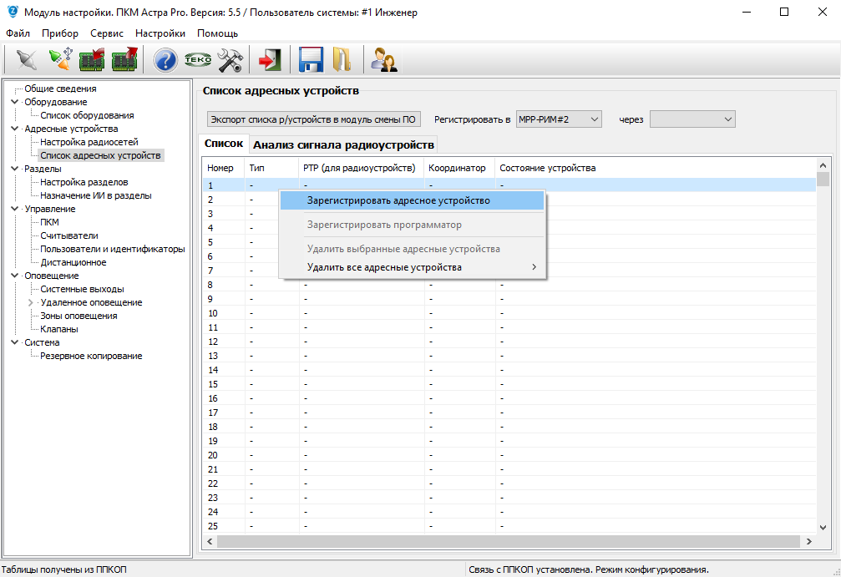Click the TEKO logo icon
This screenshot has height=577, width=841.
click(197, 59)
